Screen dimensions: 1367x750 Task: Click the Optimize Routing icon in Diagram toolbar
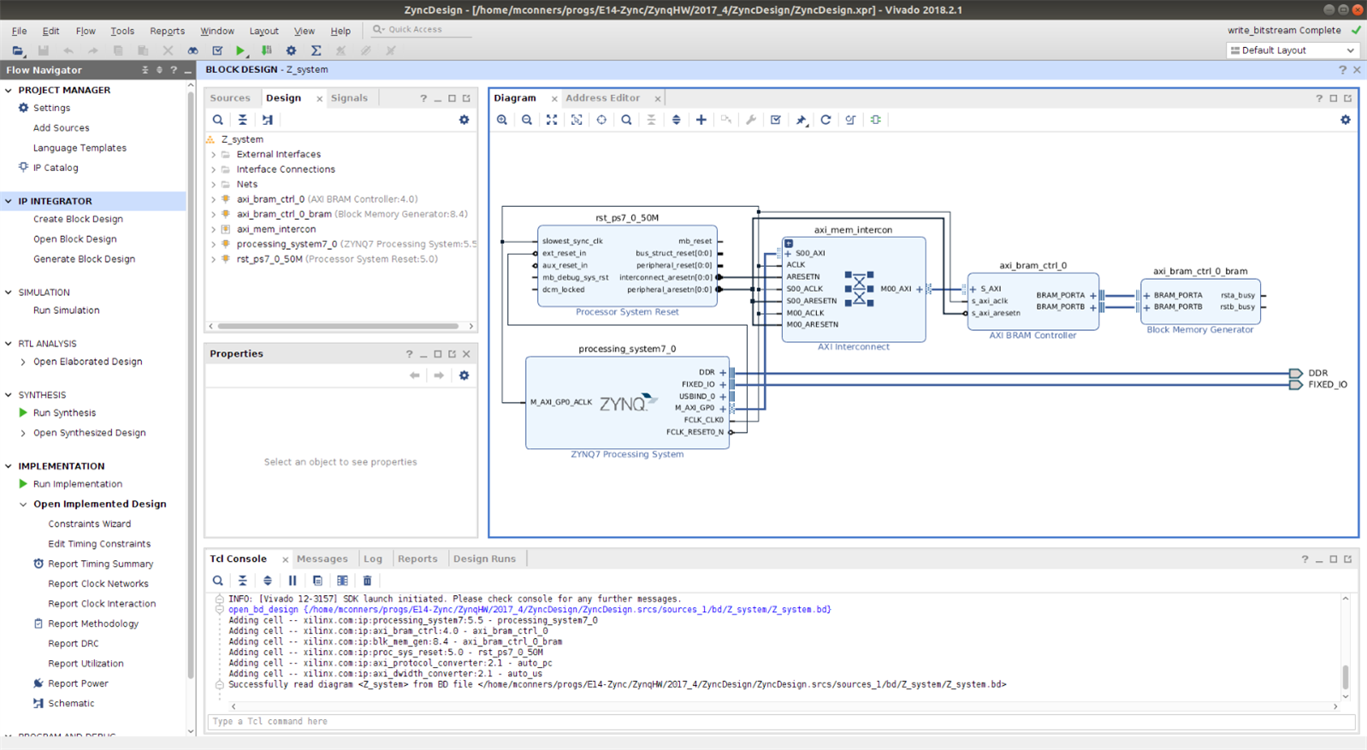[x=850, y=120]
